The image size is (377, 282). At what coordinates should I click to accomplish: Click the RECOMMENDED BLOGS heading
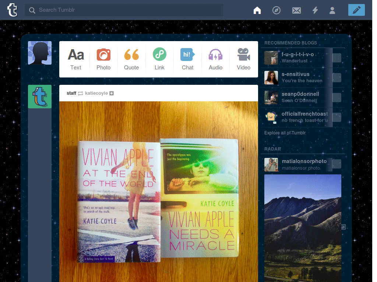290,43
